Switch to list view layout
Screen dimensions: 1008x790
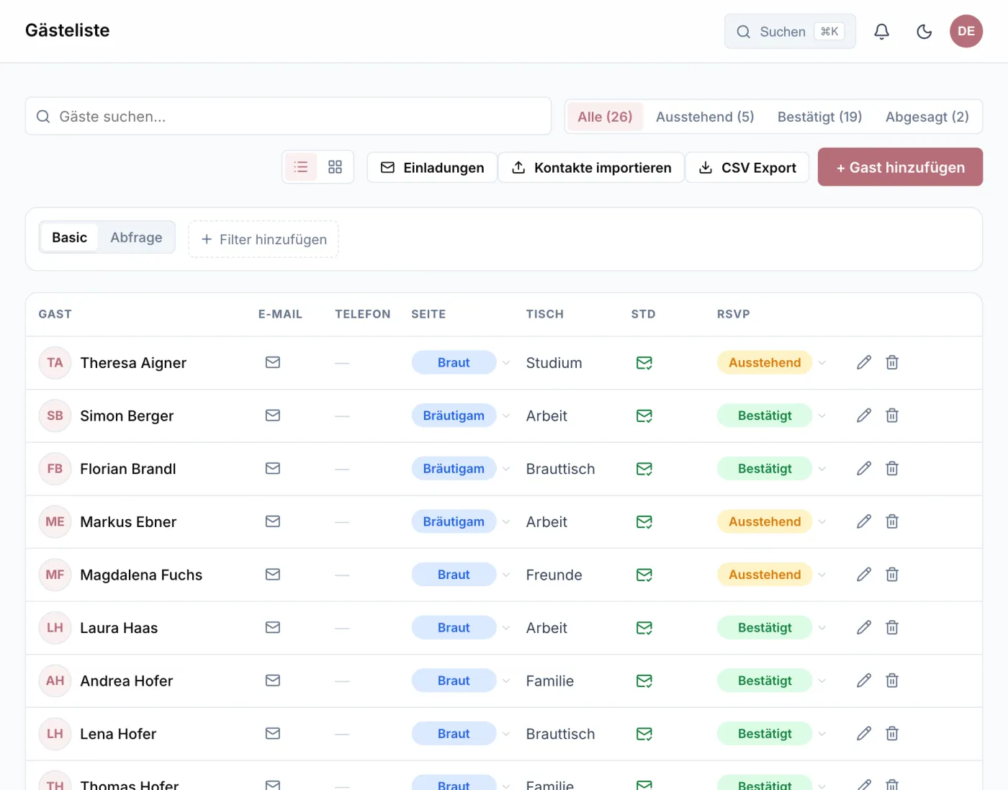(301, 167)
